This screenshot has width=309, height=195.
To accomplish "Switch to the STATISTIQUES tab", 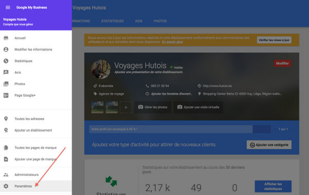I will click(112, 21).
